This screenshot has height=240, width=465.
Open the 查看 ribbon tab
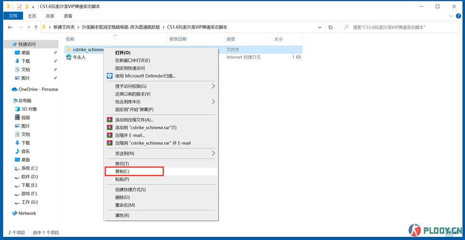coord(68,16)
